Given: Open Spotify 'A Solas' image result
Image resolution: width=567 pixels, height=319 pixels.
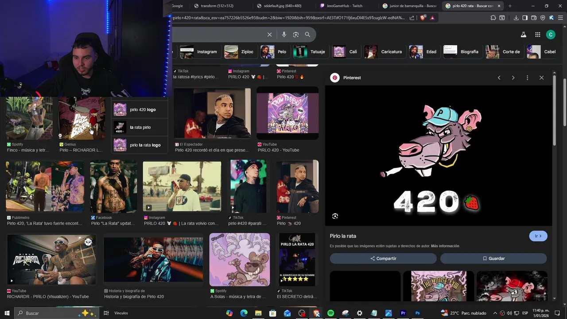Looking at the screenshot, I should [x=240, y=260].
